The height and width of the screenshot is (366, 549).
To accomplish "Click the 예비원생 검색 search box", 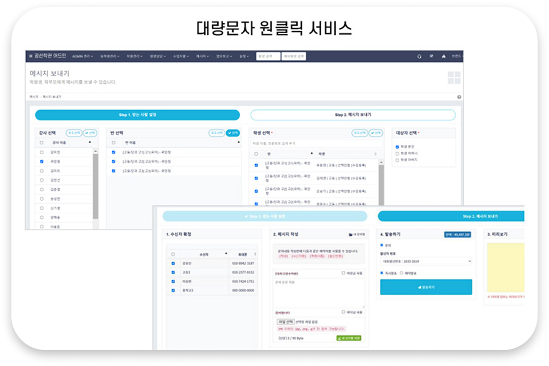I will pos(294,56).
